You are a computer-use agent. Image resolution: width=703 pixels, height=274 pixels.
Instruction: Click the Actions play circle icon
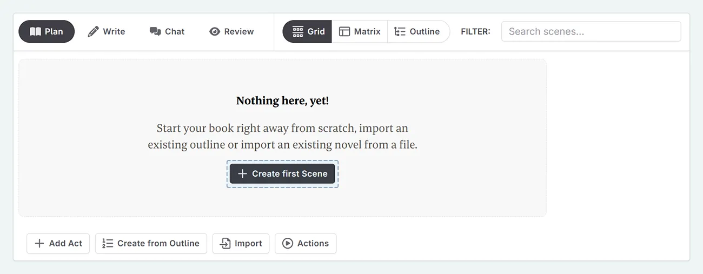(x=288, y=243)
